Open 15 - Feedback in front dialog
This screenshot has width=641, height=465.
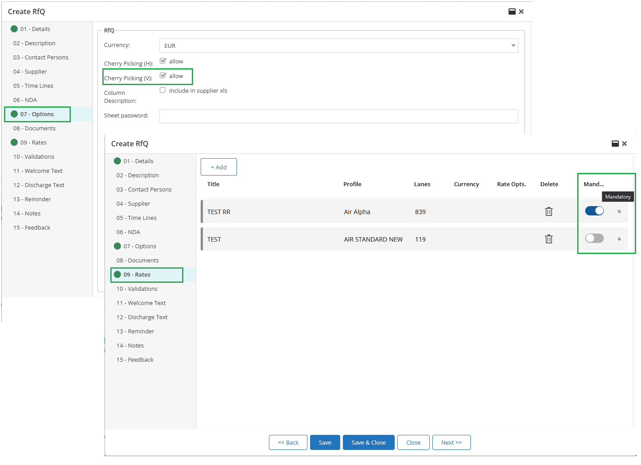coord(135,359)
